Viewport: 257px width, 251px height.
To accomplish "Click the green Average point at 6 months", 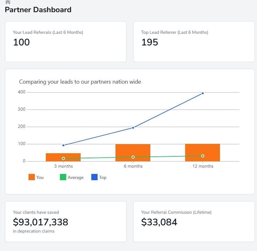I will tap(133, 157).
